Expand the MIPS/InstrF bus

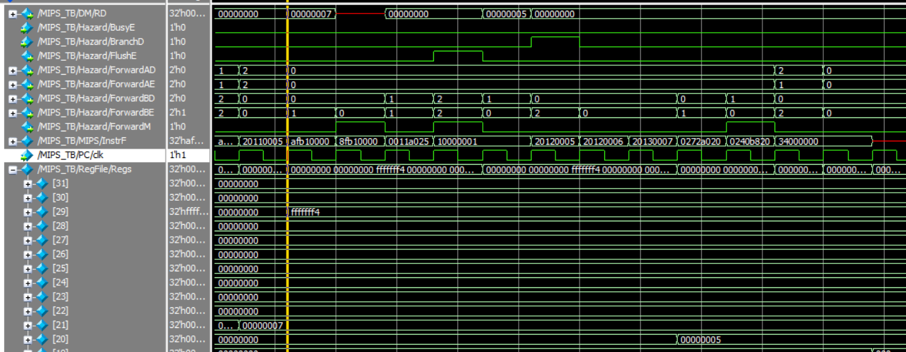pyautogui.click(x=13, y=141)
